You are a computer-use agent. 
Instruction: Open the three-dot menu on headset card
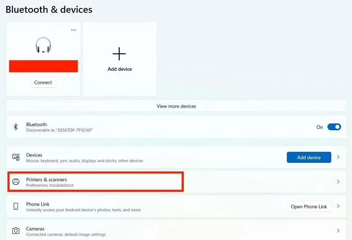[x=73, y=30]
